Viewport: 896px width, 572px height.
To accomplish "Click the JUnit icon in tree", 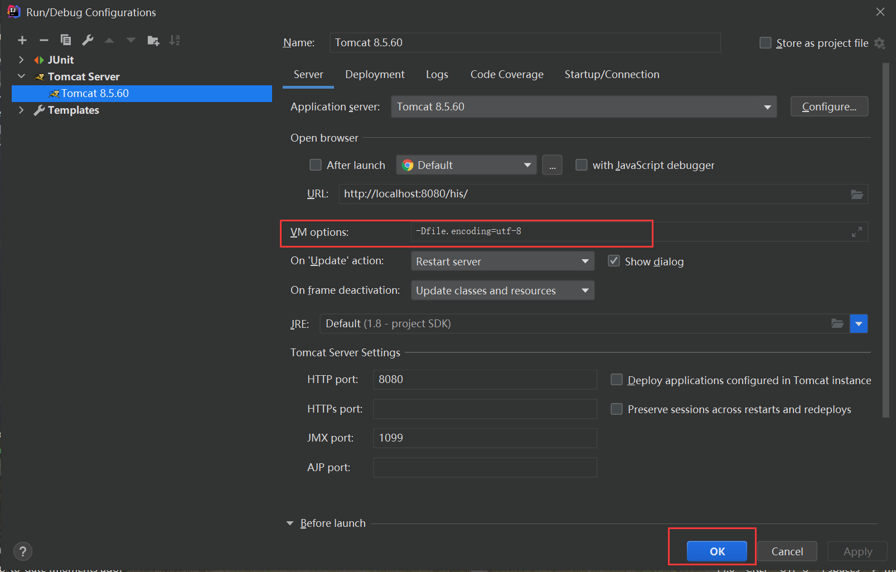I will (39, 60).
